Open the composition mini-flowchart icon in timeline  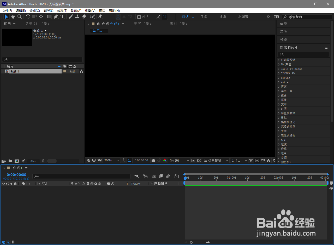[136, 176]
